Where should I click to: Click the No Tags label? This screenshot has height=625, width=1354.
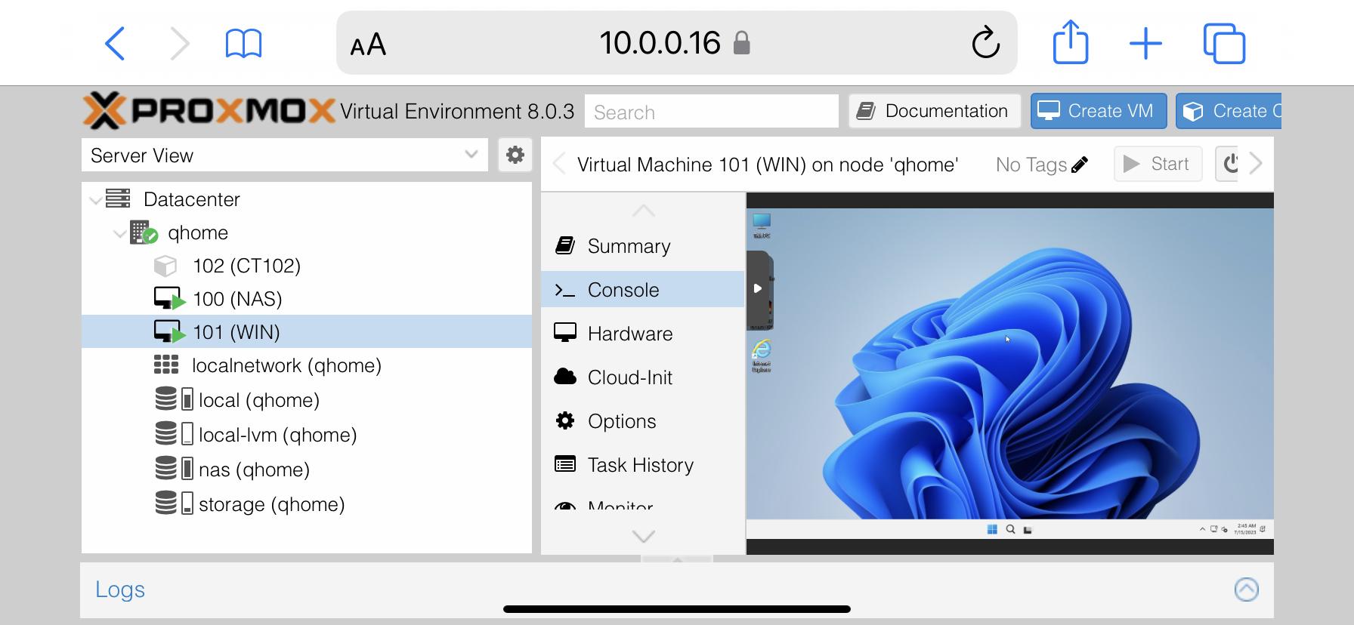click(1031, 165)
